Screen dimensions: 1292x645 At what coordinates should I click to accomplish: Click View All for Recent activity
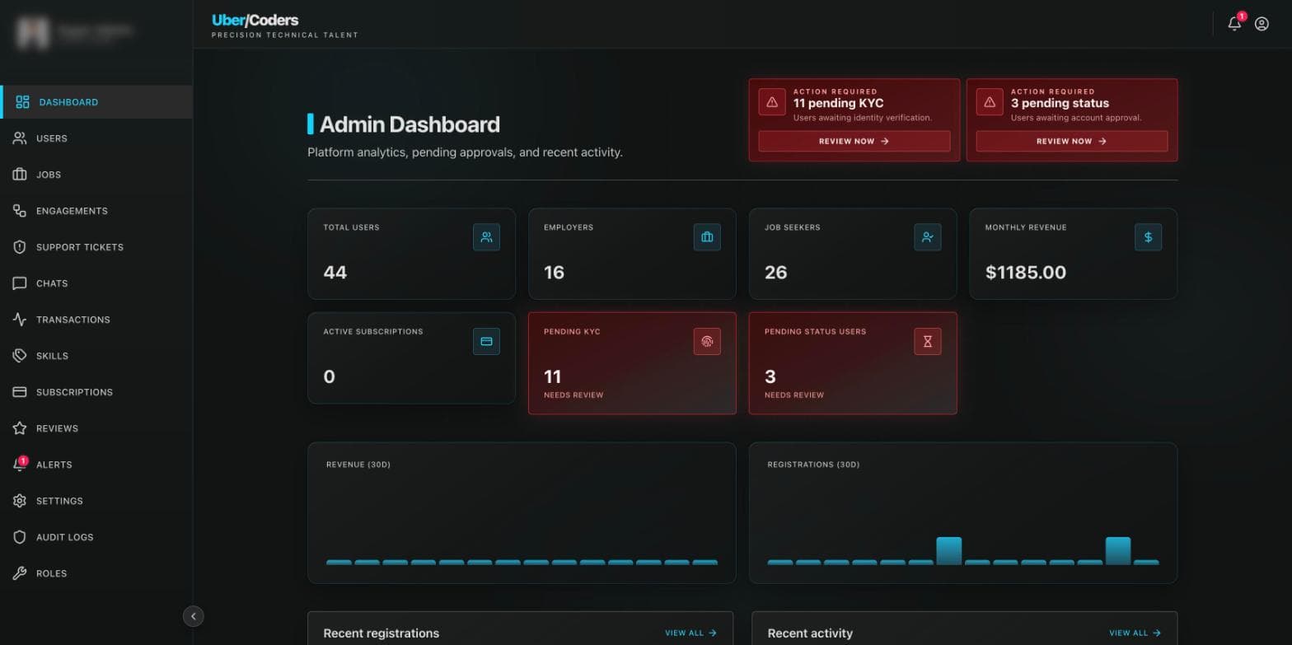(x=1135, y=633)
